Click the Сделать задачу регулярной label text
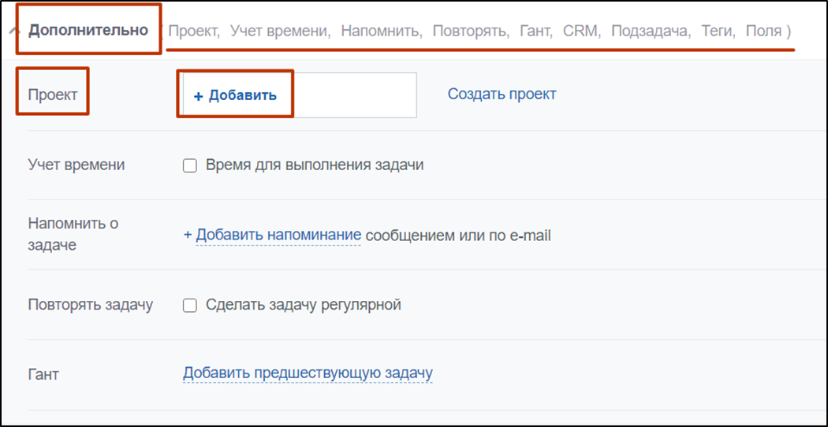Screen dimensions: 828x427 [303, 305]
